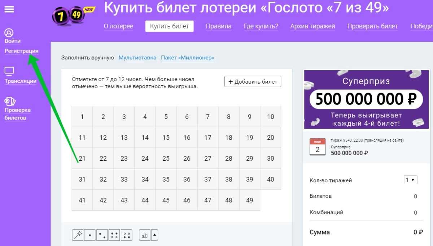
Task: Choose number 20 on the ticket
Action: point(271,138)
